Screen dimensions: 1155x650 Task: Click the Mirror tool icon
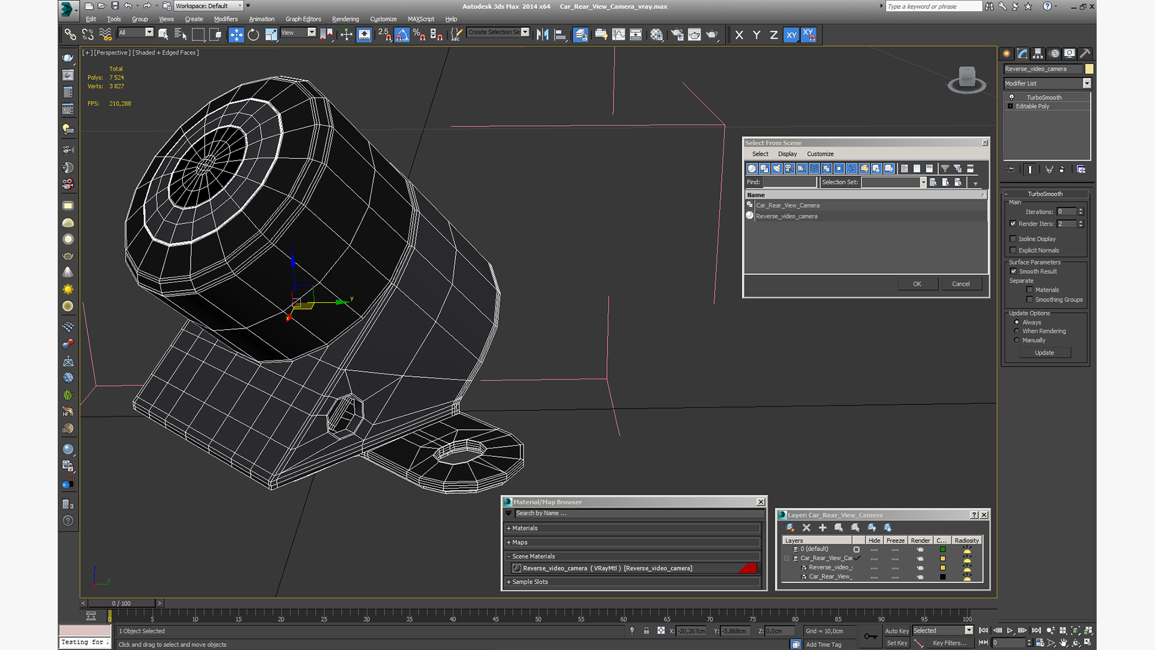(542, 35)
